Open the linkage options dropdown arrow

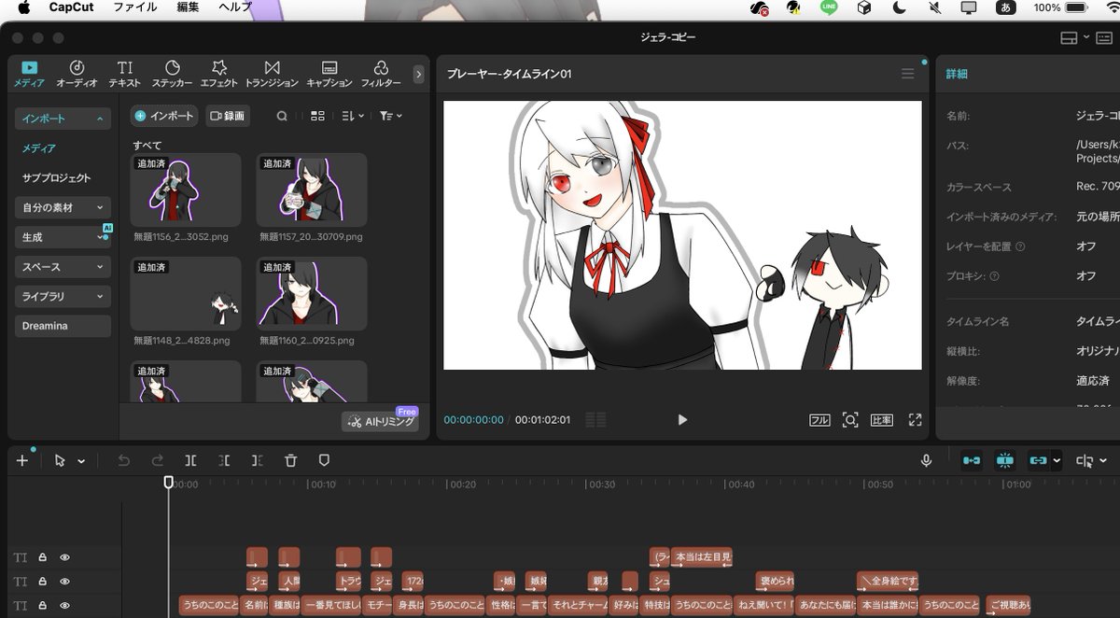pyautogui.click(x=1057, y=460)
